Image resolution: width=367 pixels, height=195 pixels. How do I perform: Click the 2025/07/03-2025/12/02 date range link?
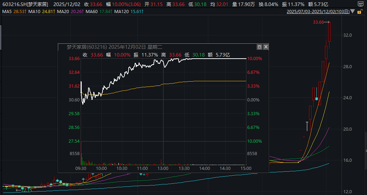pyautogui.click(x=318, y=12)
